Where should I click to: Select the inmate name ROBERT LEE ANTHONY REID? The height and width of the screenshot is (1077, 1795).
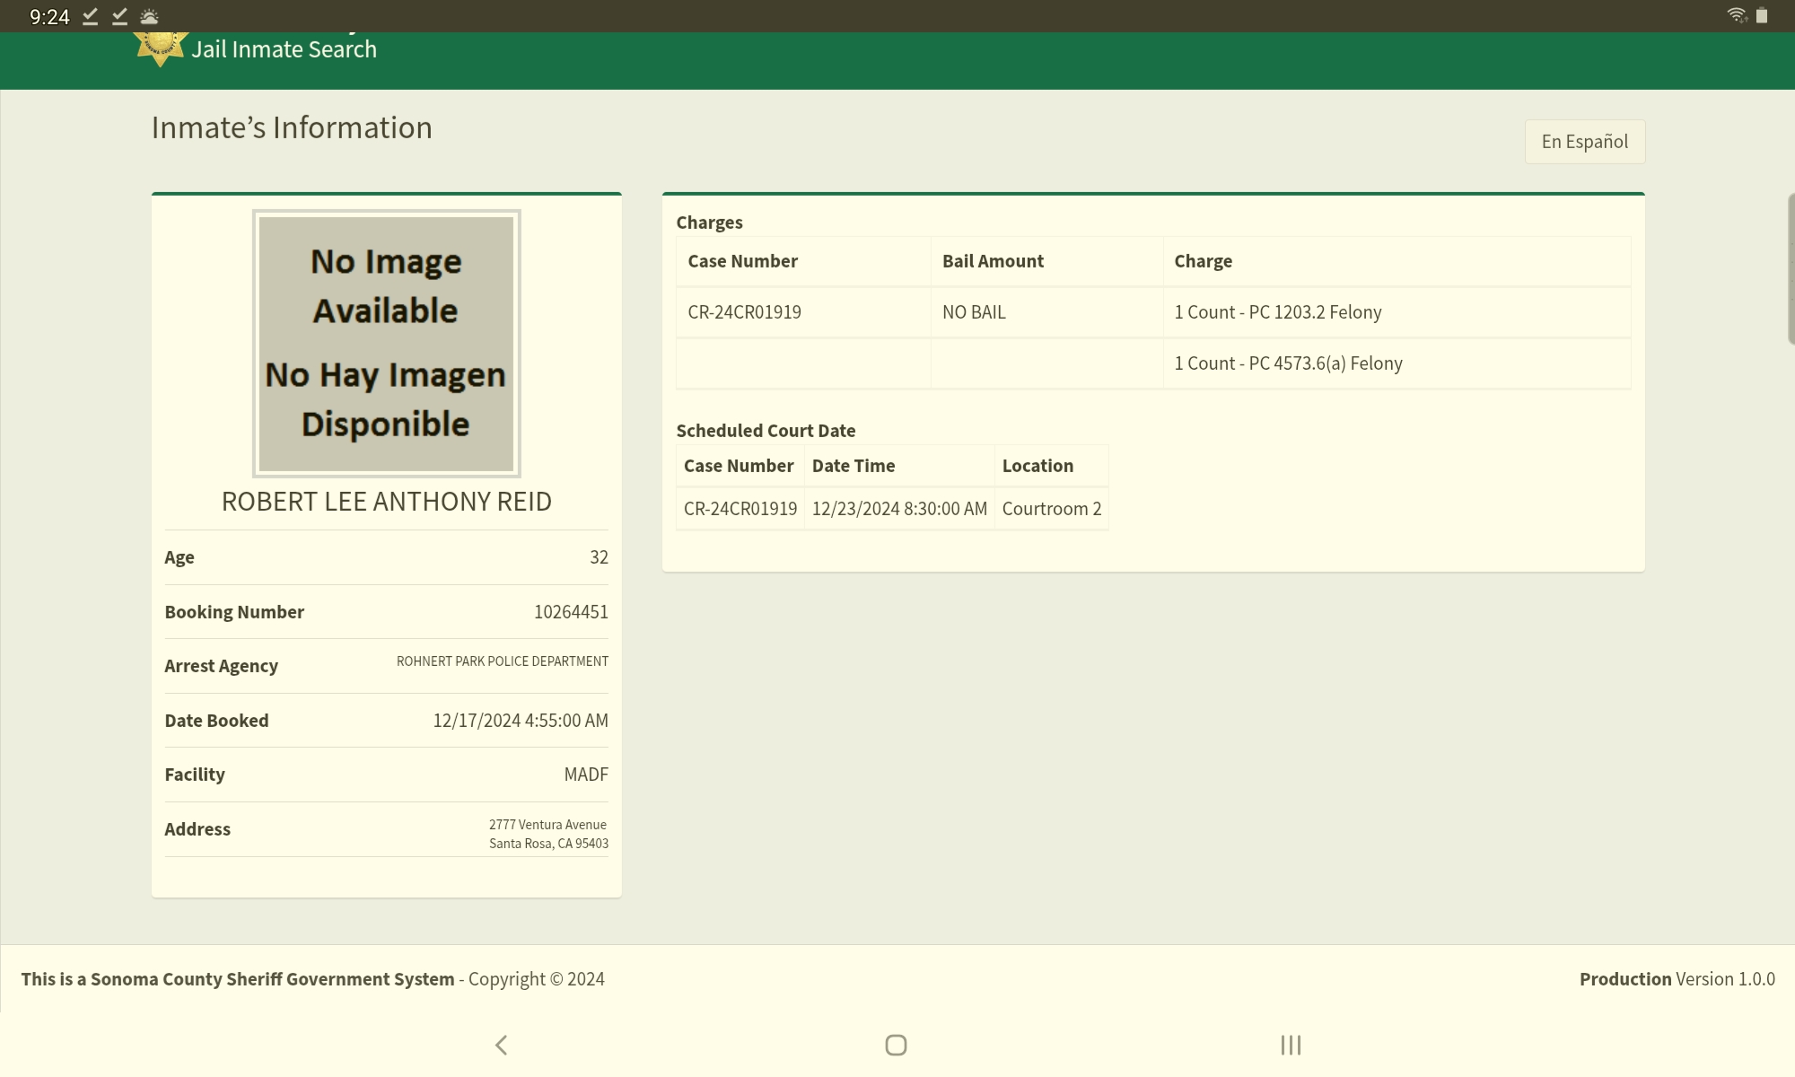[x=387, y=502]
